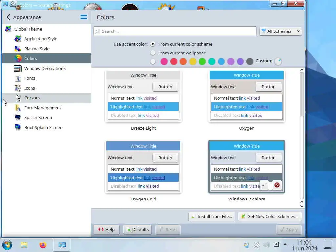
Task: Select 'From current wallpaper' radio button
Action: point(153,53)
